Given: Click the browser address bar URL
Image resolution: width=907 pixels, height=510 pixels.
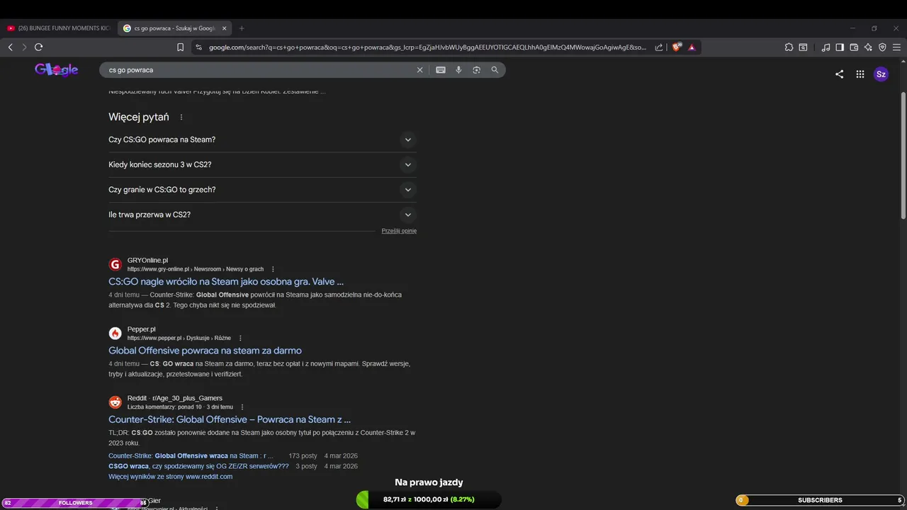Looking at the screenshot, I should (427, 47).
